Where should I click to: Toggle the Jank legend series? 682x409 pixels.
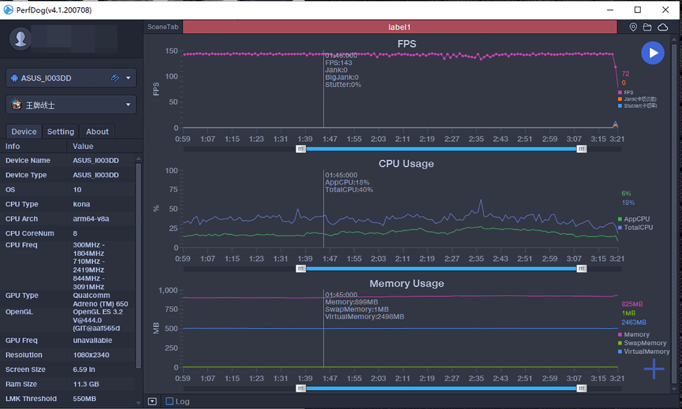[637, 99]
